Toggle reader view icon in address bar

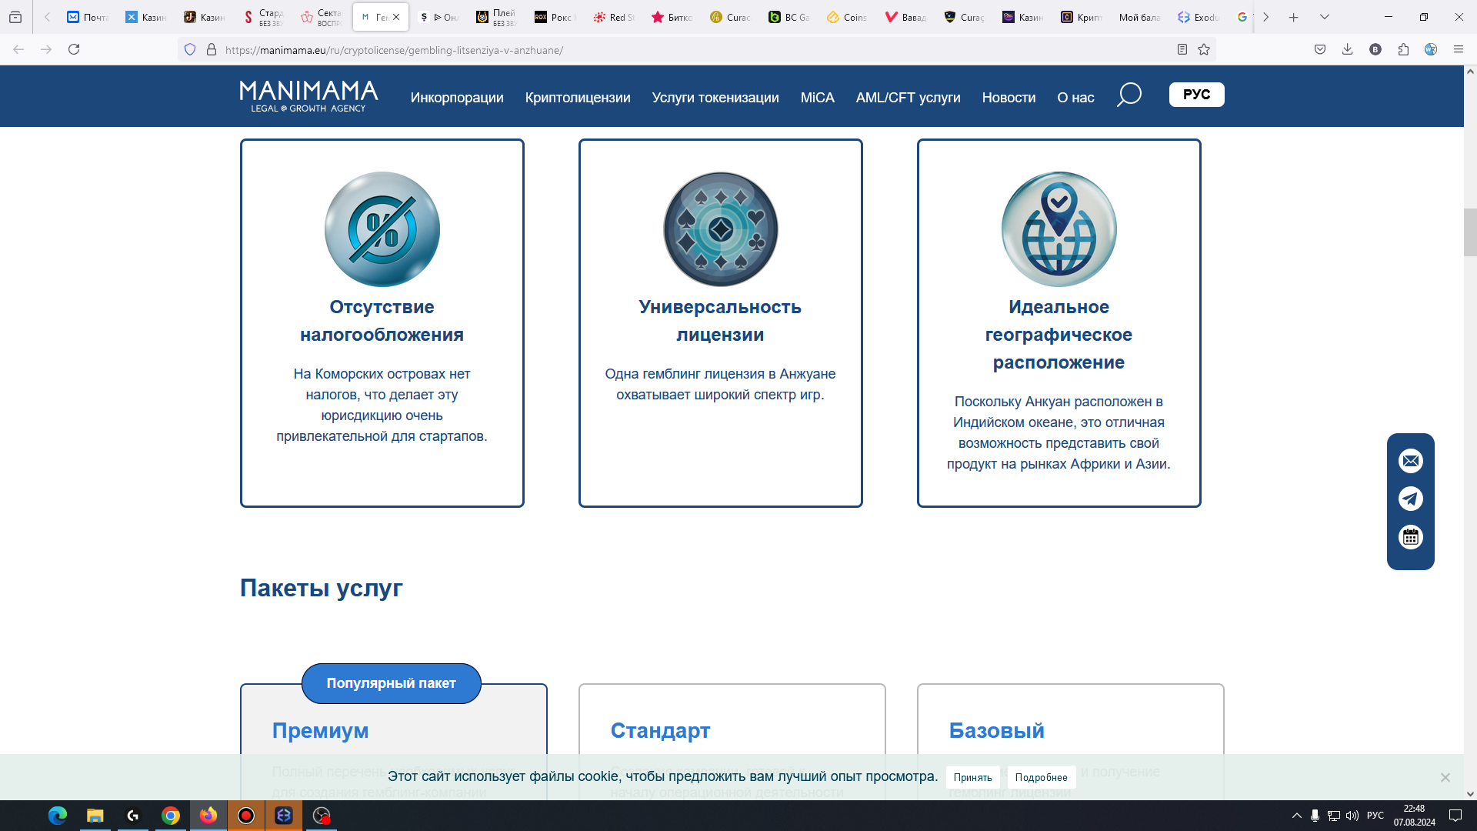(1182, 50)
